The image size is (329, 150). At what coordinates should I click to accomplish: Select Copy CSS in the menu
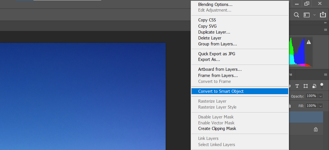(207, 20)
